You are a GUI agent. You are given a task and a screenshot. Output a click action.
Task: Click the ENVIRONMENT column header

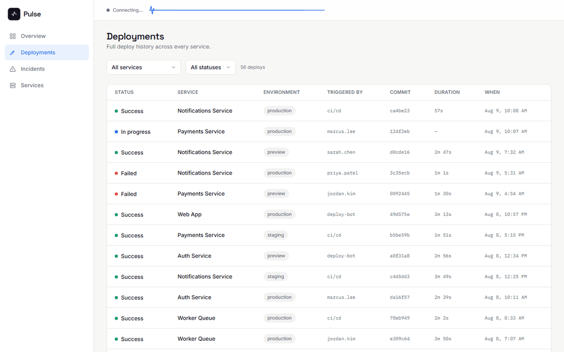282,92
